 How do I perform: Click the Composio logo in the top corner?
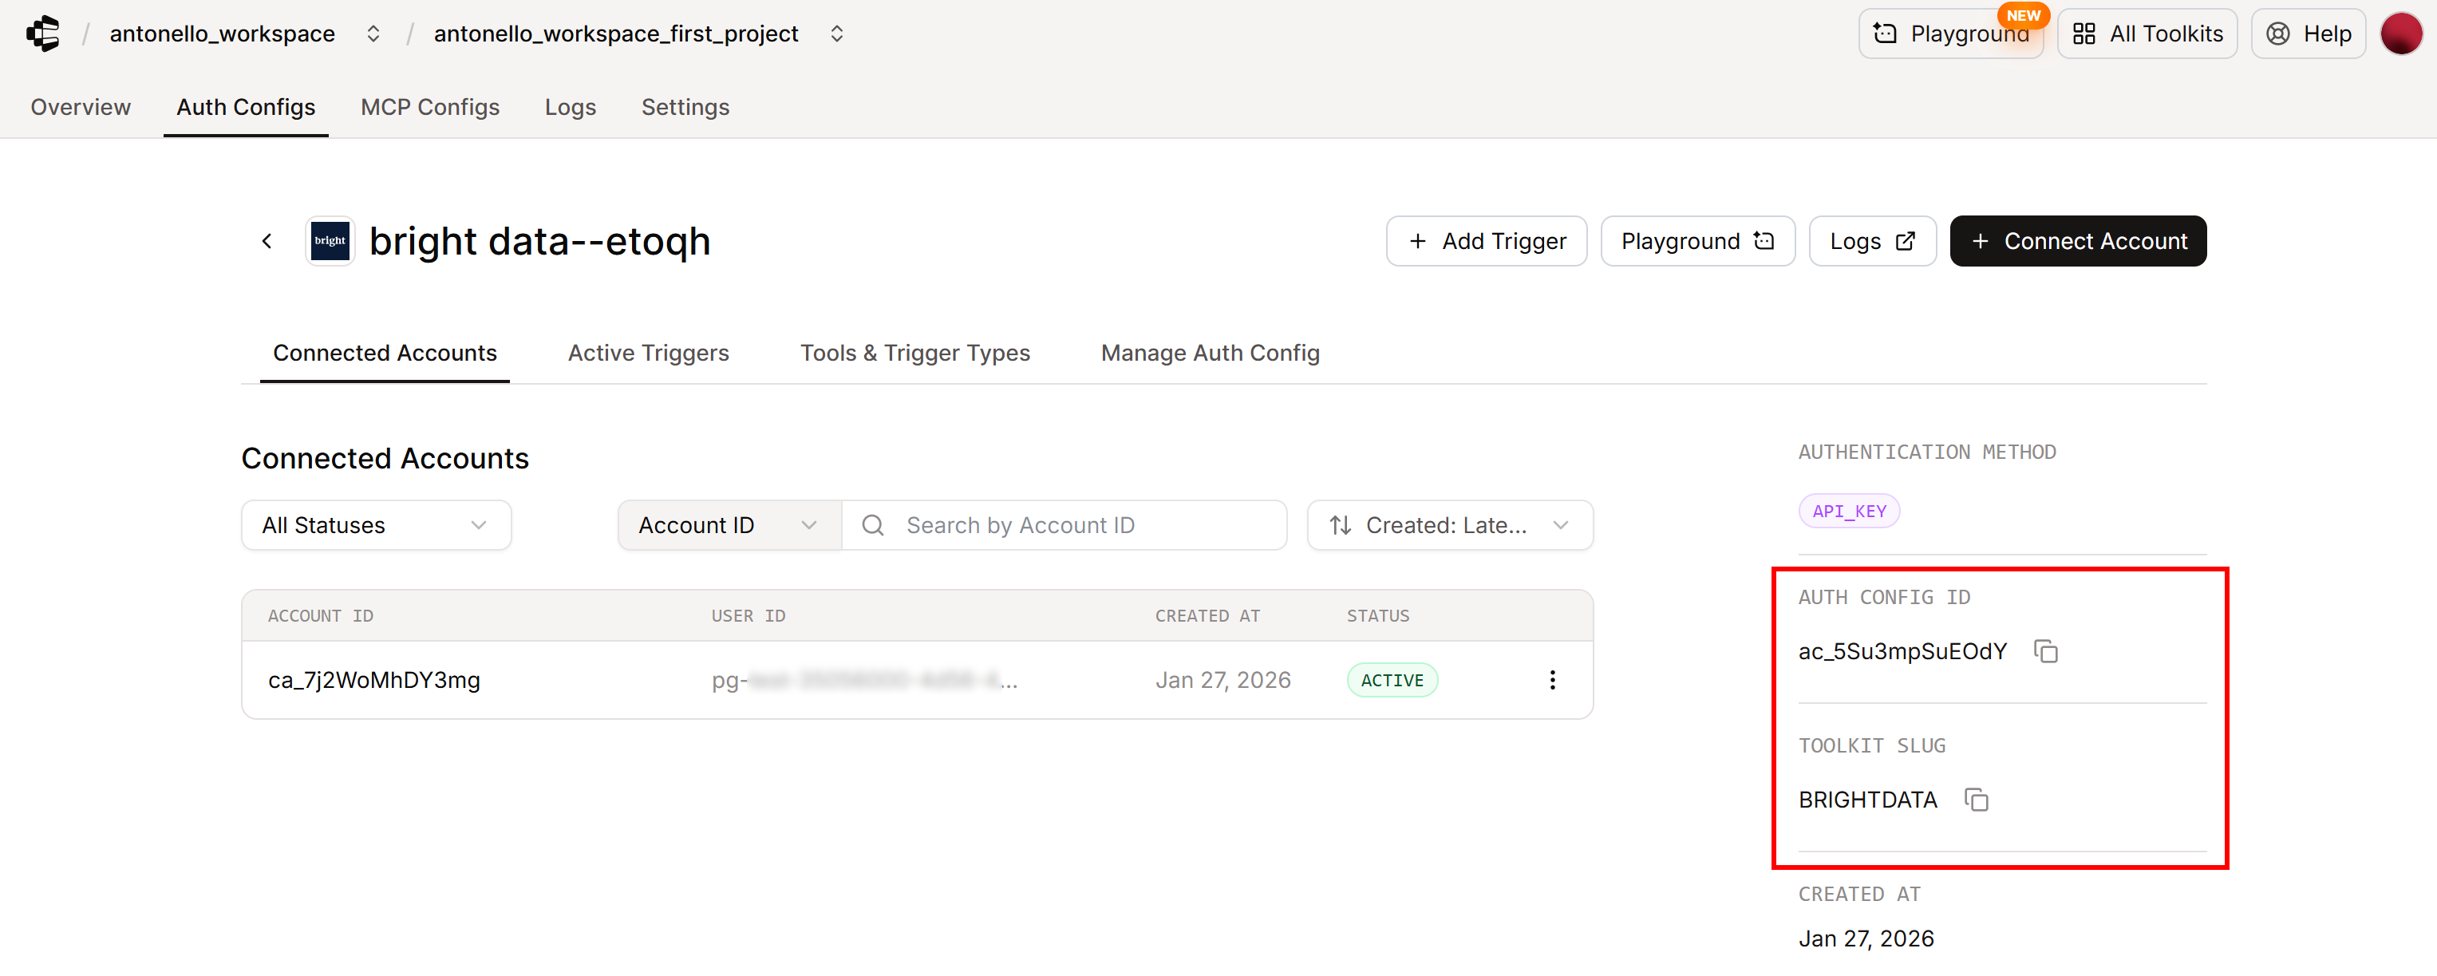click(42, 33)
